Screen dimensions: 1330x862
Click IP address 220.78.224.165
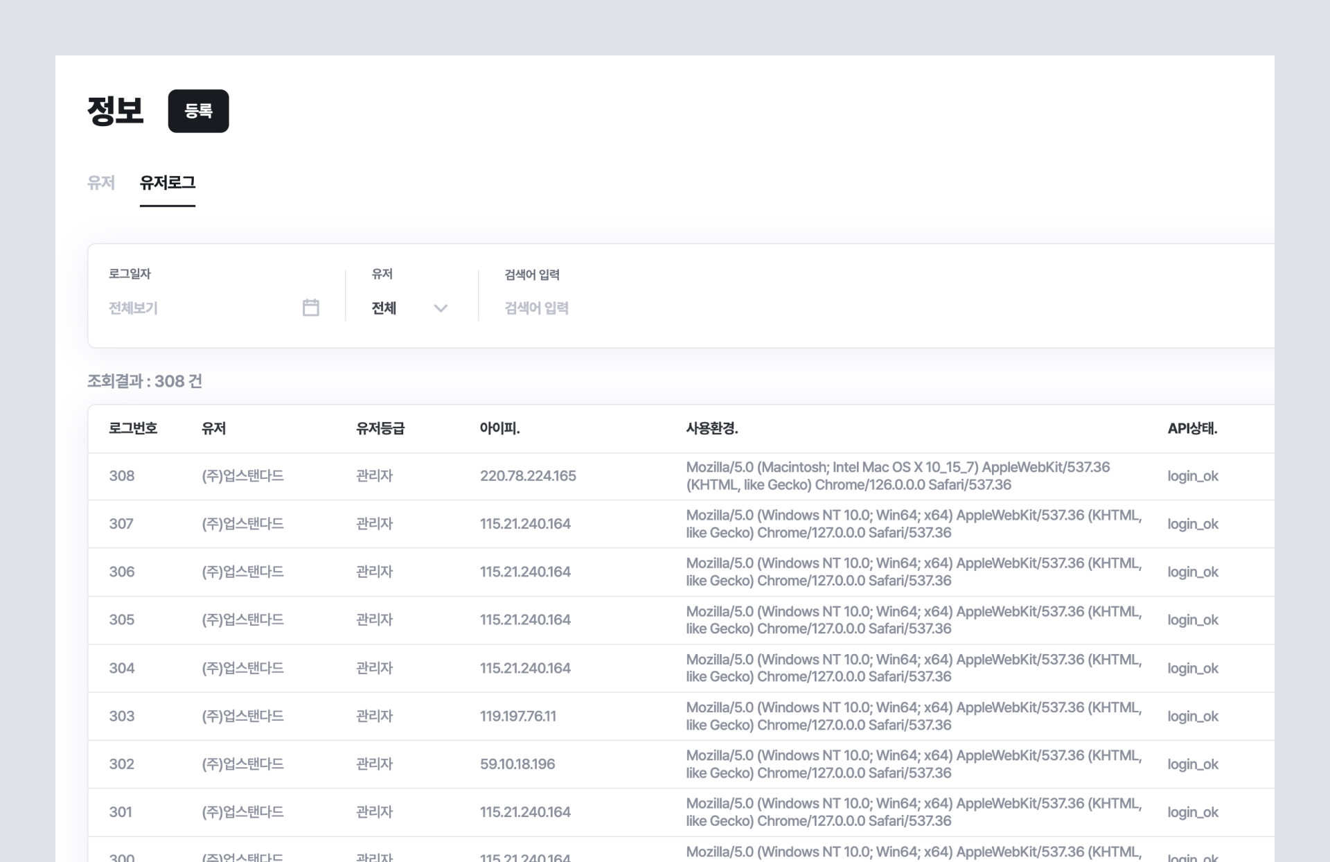[528, 476]
